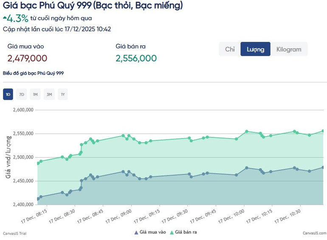Choose the Kilogram unit option
The height and width of the screenshot is (240, 327).
289,49
